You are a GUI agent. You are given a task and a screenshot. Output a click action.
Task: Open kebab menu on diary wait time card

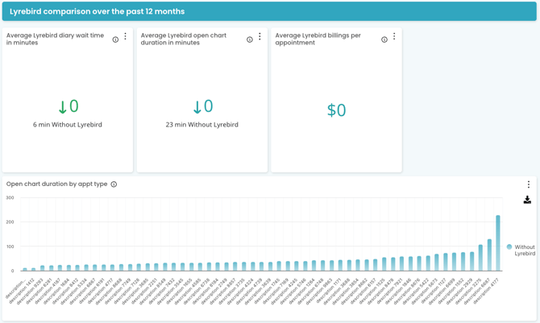126,36
